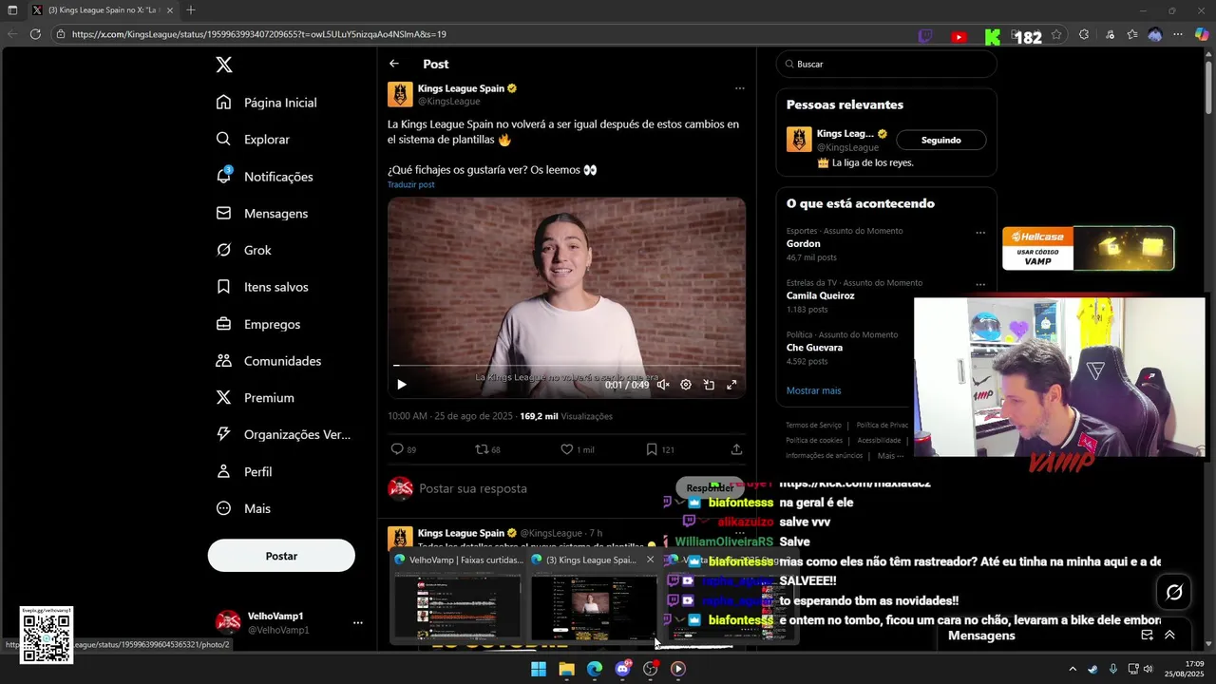
Task: Enter video fullscreen mode
Action: [x=731, y=385]
